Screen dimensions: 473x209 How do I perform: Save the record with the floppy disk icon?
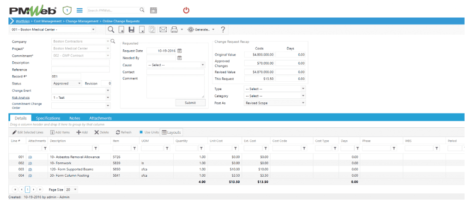click(x=132, y=30)
